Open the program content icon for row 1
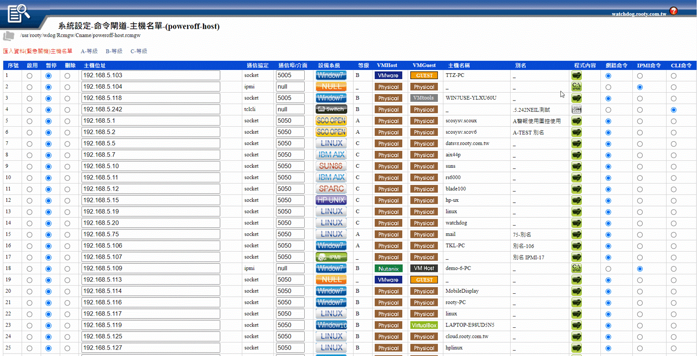 [577, 75]
